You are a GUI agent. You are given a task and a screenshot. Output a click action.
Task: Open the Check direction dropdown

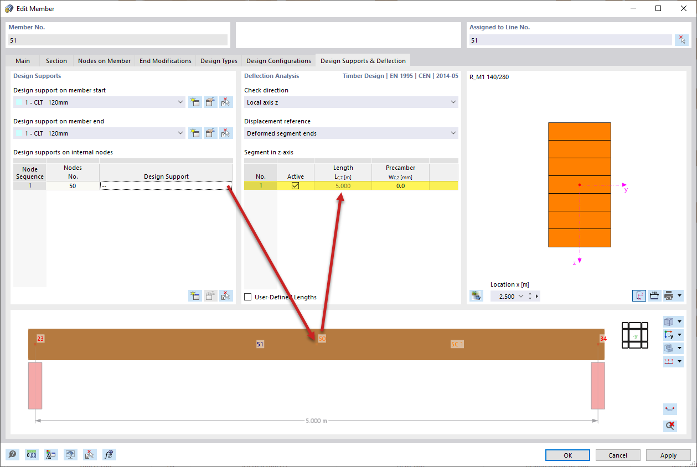(453, 102)
